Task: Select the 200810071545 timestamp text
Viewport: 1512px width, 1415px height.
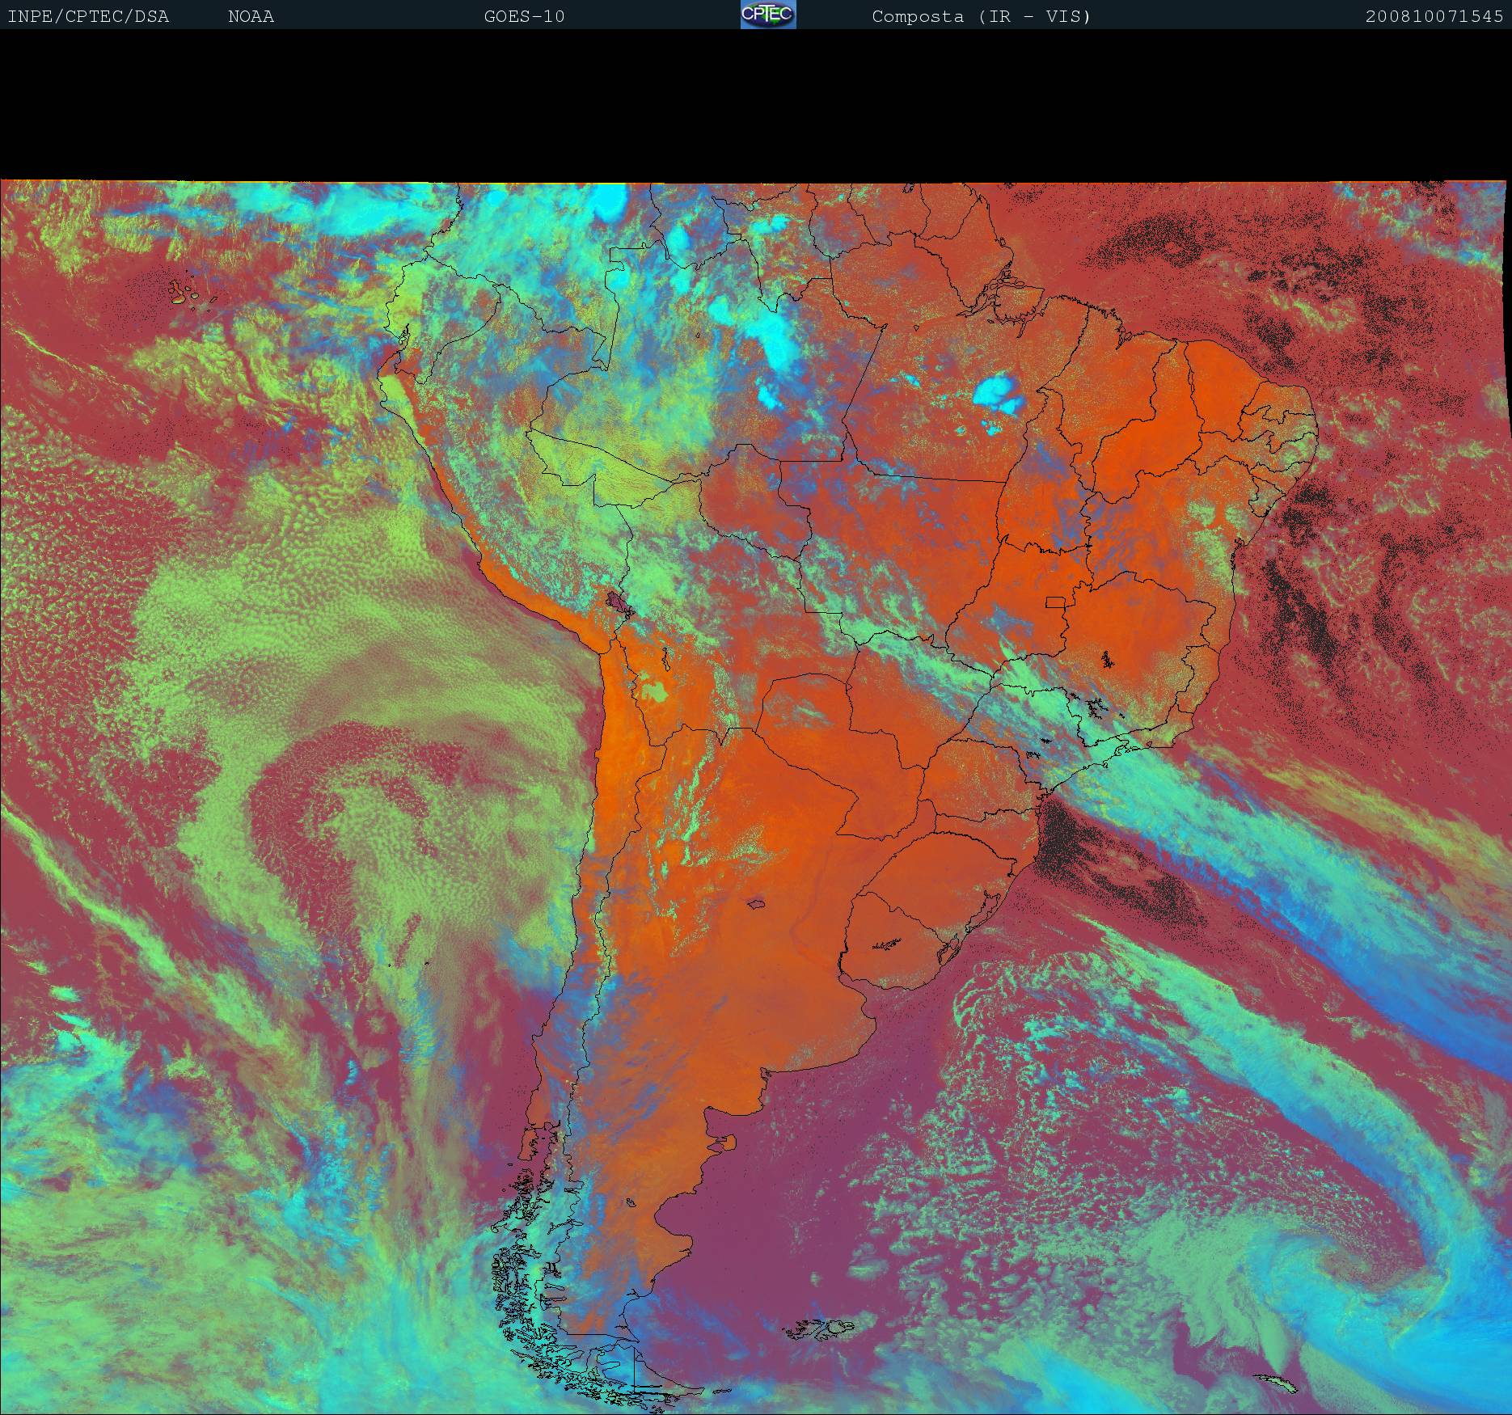Action: [x=1434, y=16]
